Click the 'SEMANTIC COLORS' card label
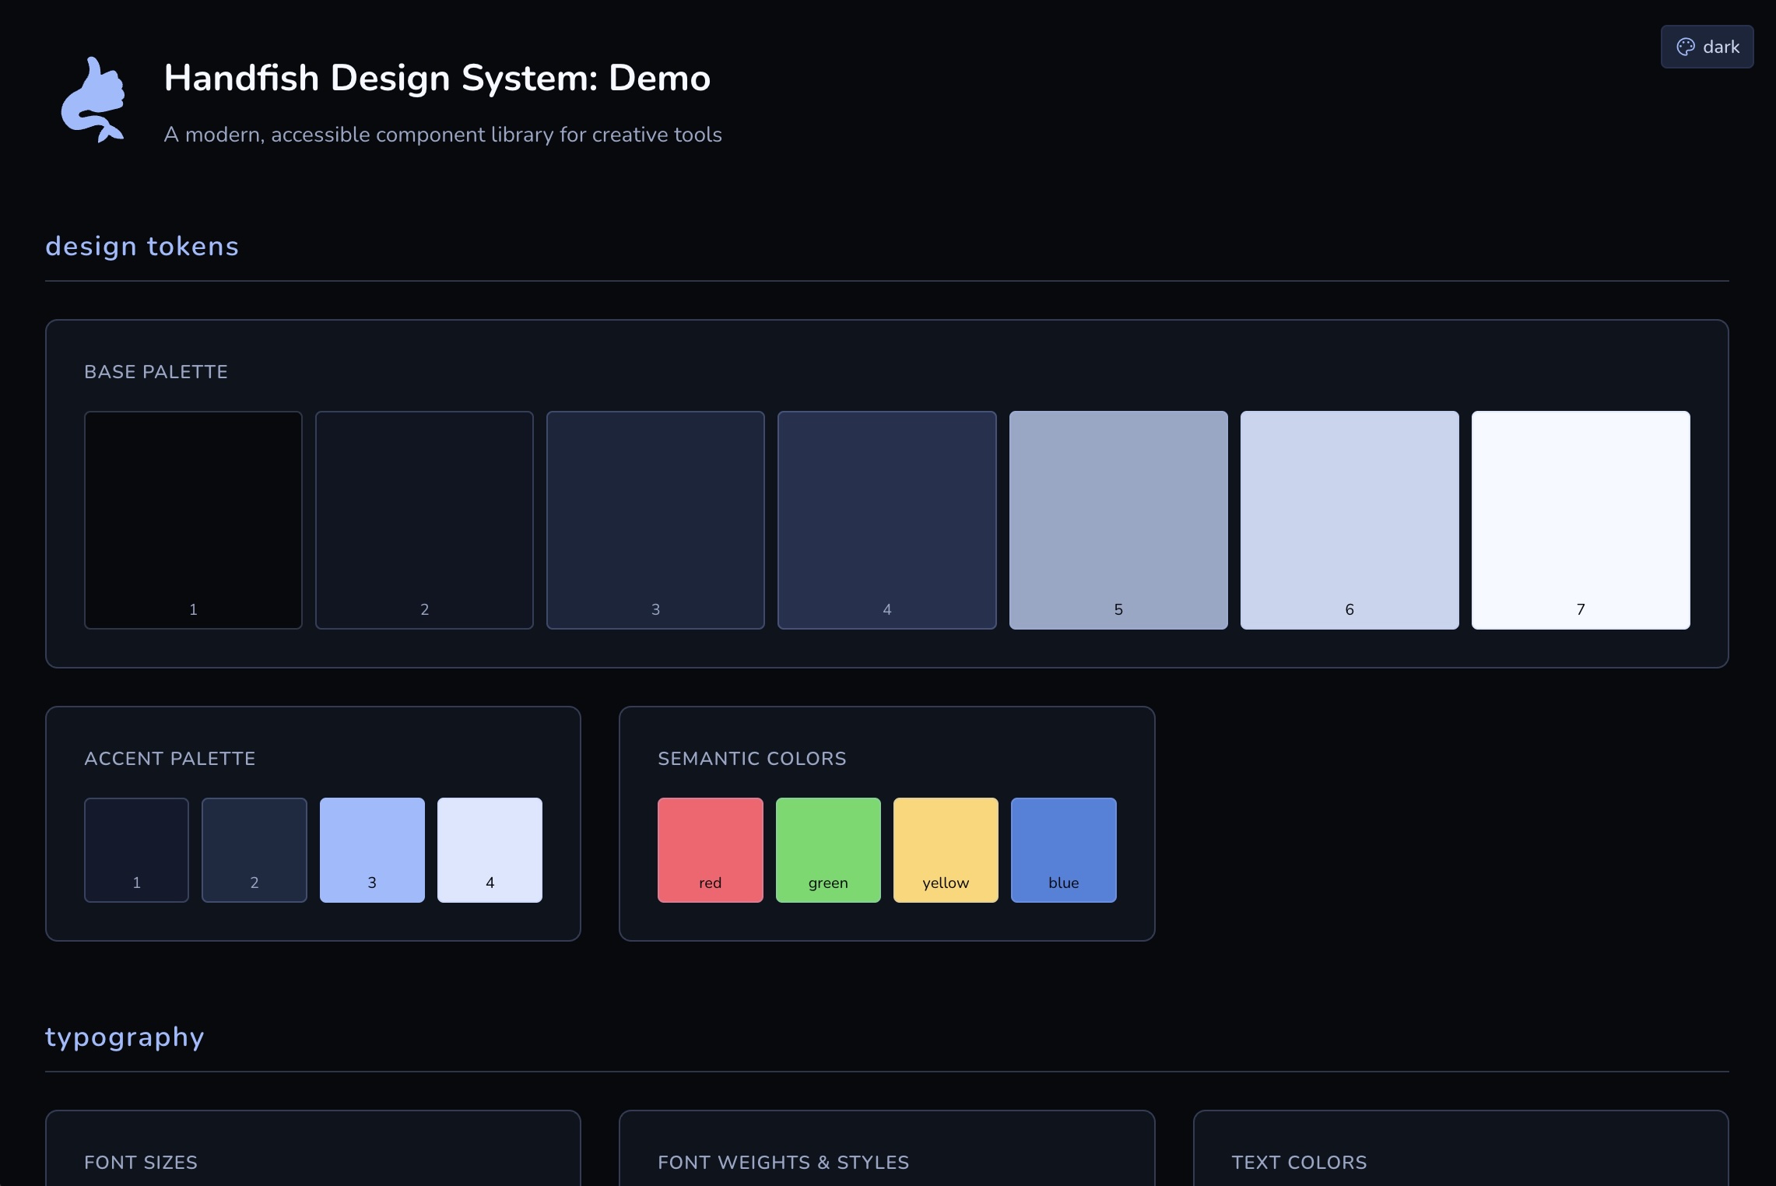1776x1186 pixels. [x=752, y=759]
